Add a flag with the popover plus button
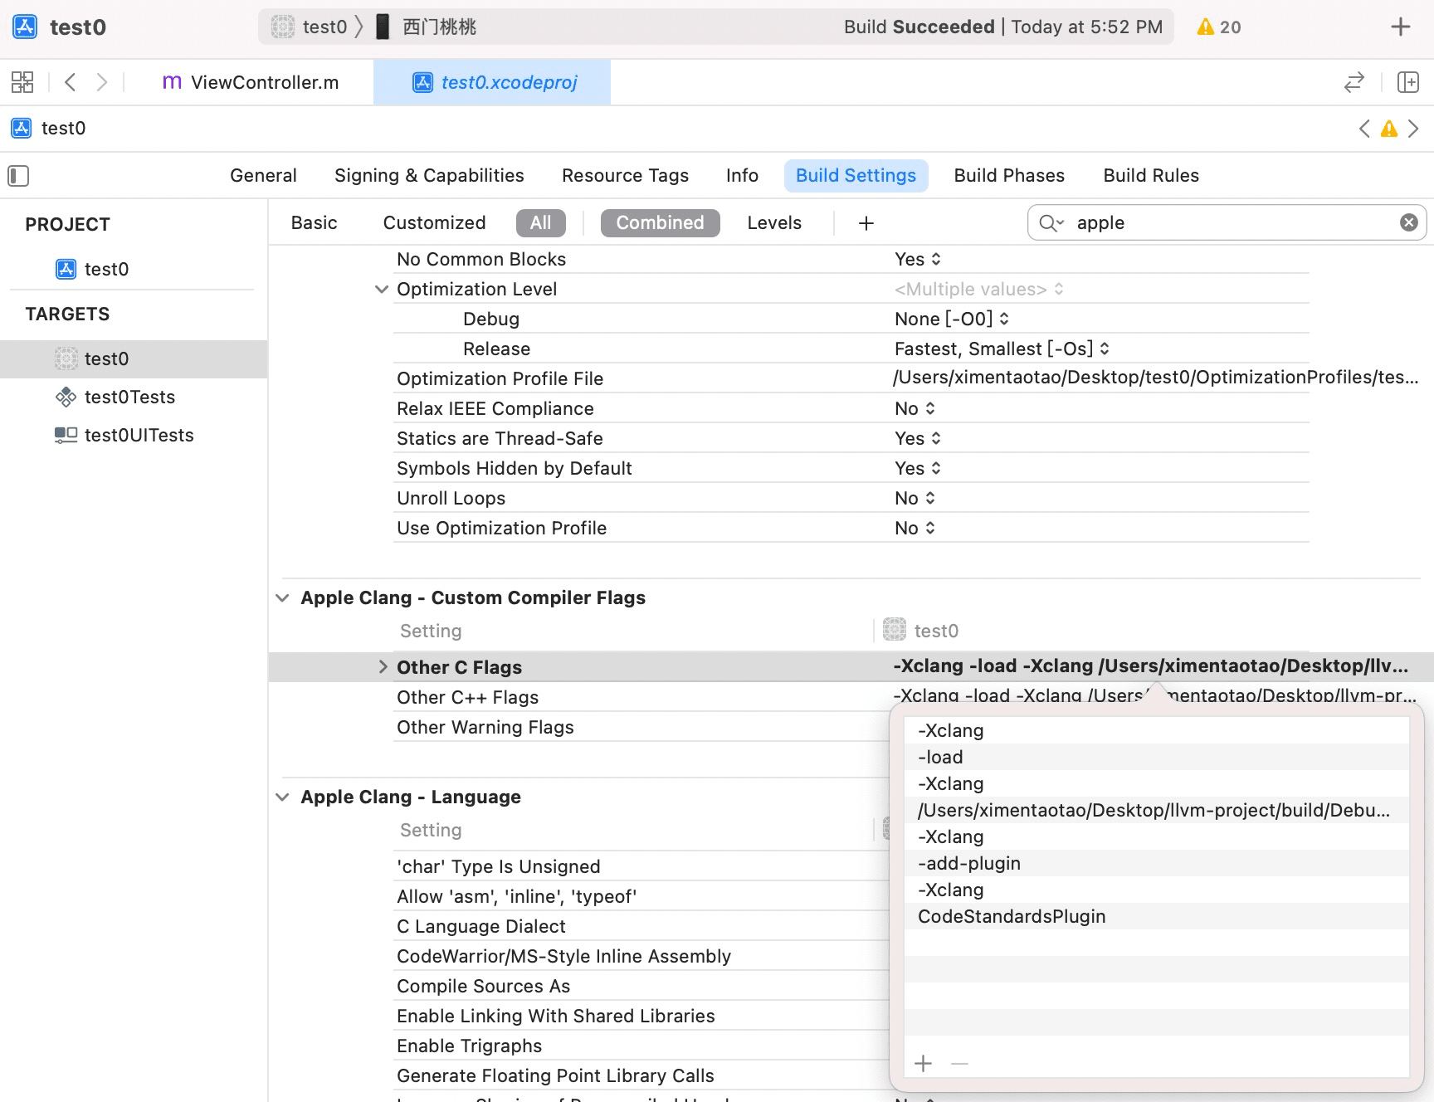The height and width of the screenshot is (1102, 1434). click(x=924, y=1064)
